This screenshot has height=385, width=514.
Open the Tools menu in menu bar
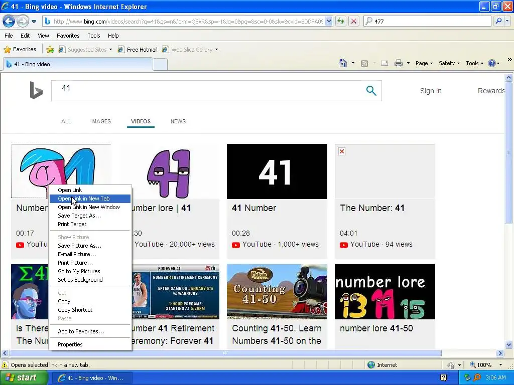(x=94, y=36)
